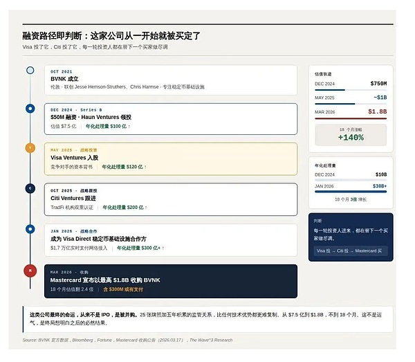Image resolution: width=415 pixels, height=362 pixels.
Task: Click the blue JAN 2026 timeline marker
Action: [30, 228]
